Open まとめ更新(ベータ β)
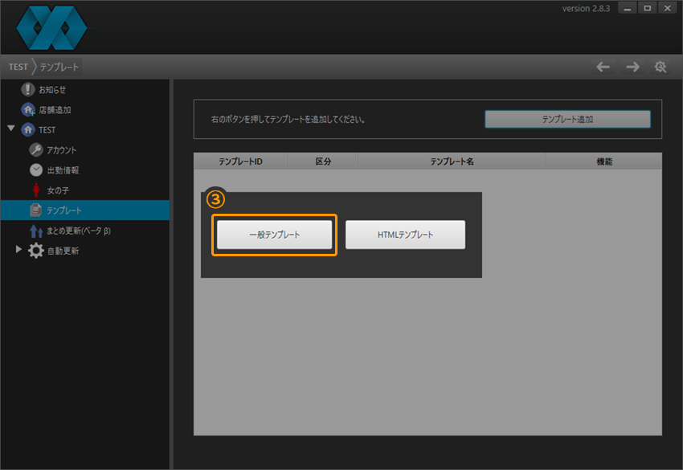The image size is (683, 470). tap(79, 231)
